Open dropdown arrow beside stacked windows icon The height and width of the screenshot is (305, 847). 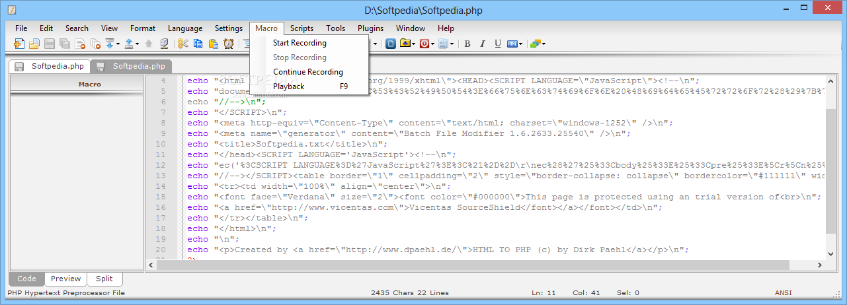coord(544,44)
